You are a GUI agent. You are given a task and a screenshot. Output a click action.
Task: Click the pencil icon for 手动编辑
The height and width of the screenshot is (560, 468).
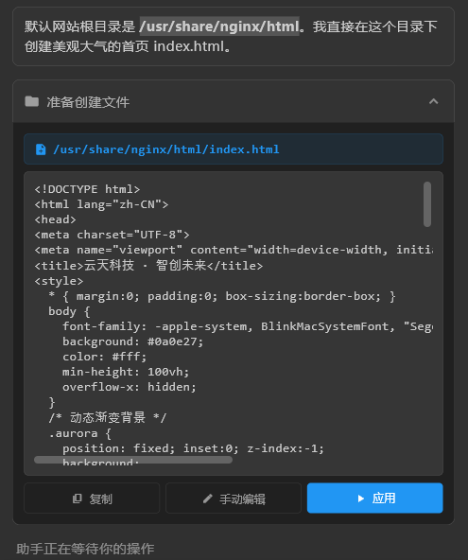(208, 499)
